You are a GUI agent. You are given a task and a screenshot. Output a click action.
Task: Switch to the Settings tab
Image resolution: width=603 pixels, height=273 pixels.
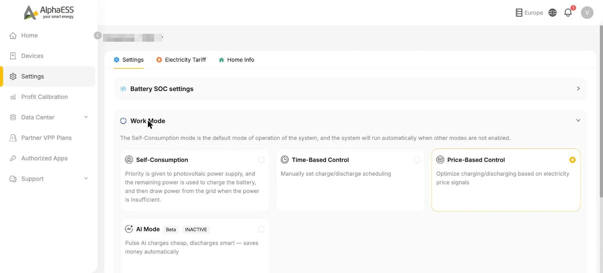(x=129, y=60)
